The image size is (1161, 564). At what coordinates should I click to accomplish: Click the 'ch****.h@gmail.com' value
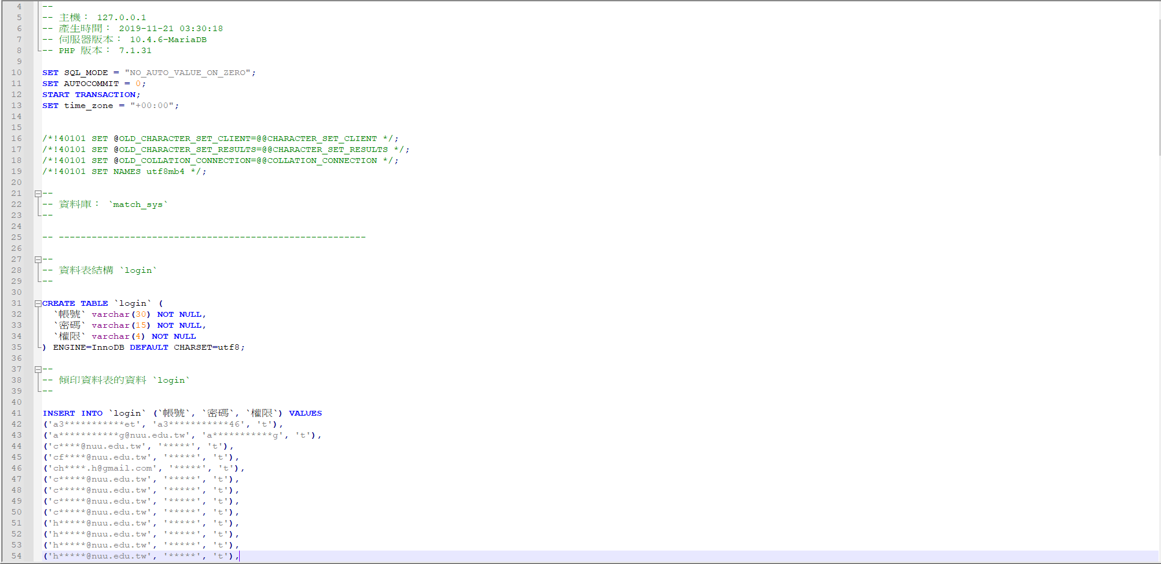(102, 468)
